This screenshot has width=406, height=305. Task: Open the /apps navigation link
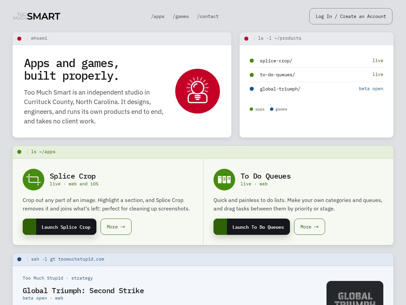[158, 16]
